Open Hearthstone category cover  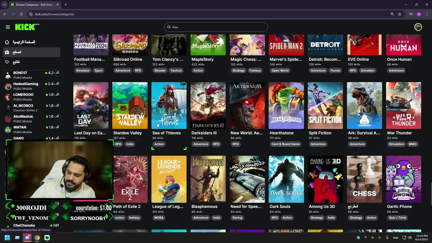[286, 105]
